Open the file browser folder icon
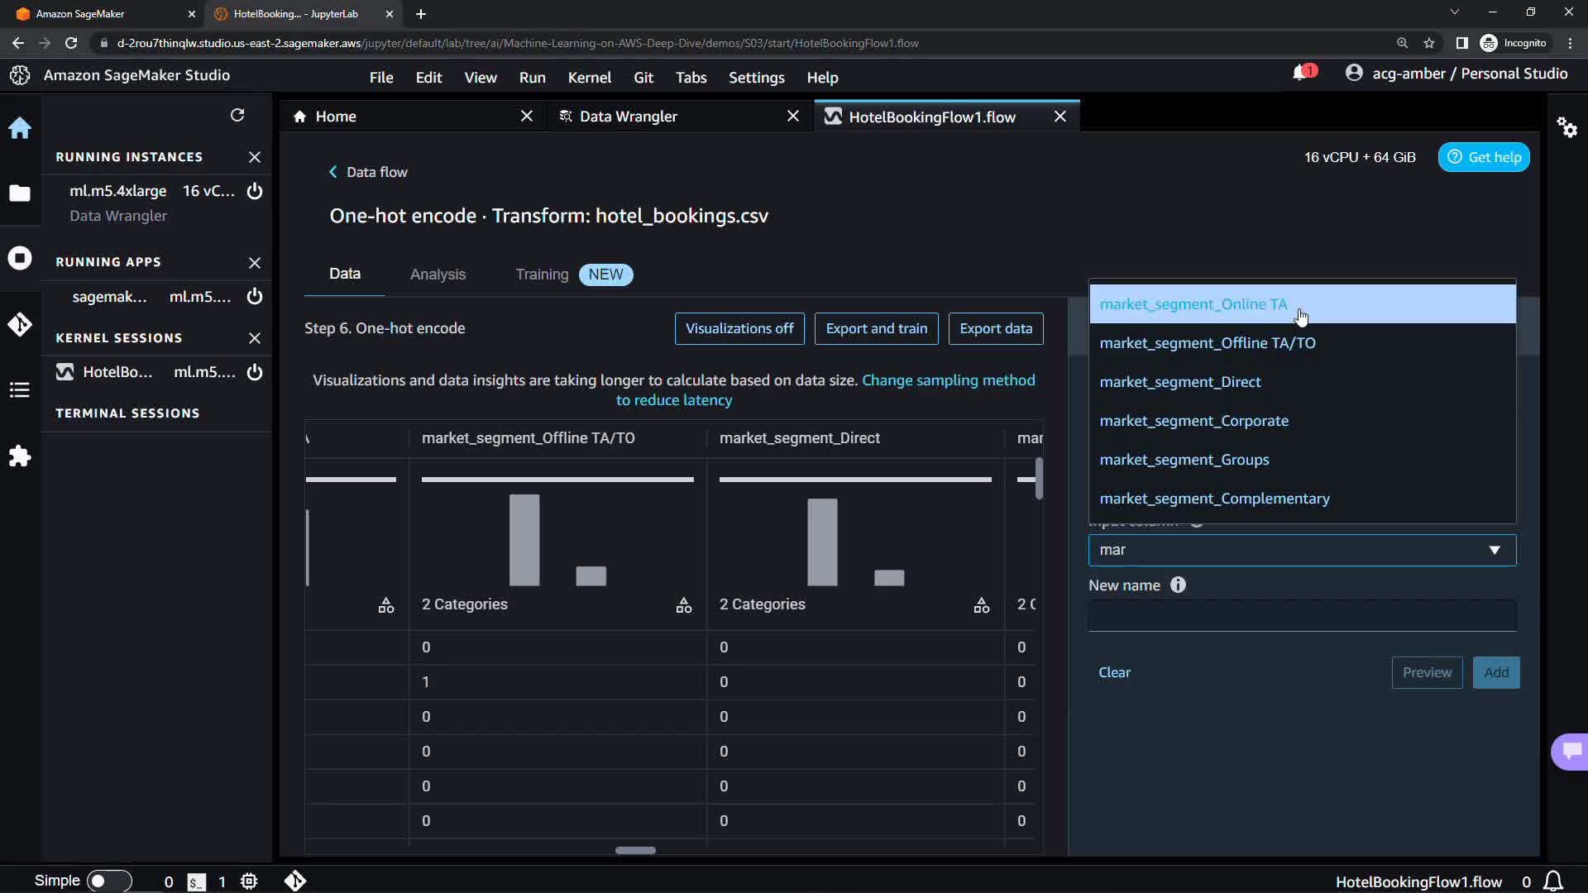The image size is (1588, 893). (20, 193)
